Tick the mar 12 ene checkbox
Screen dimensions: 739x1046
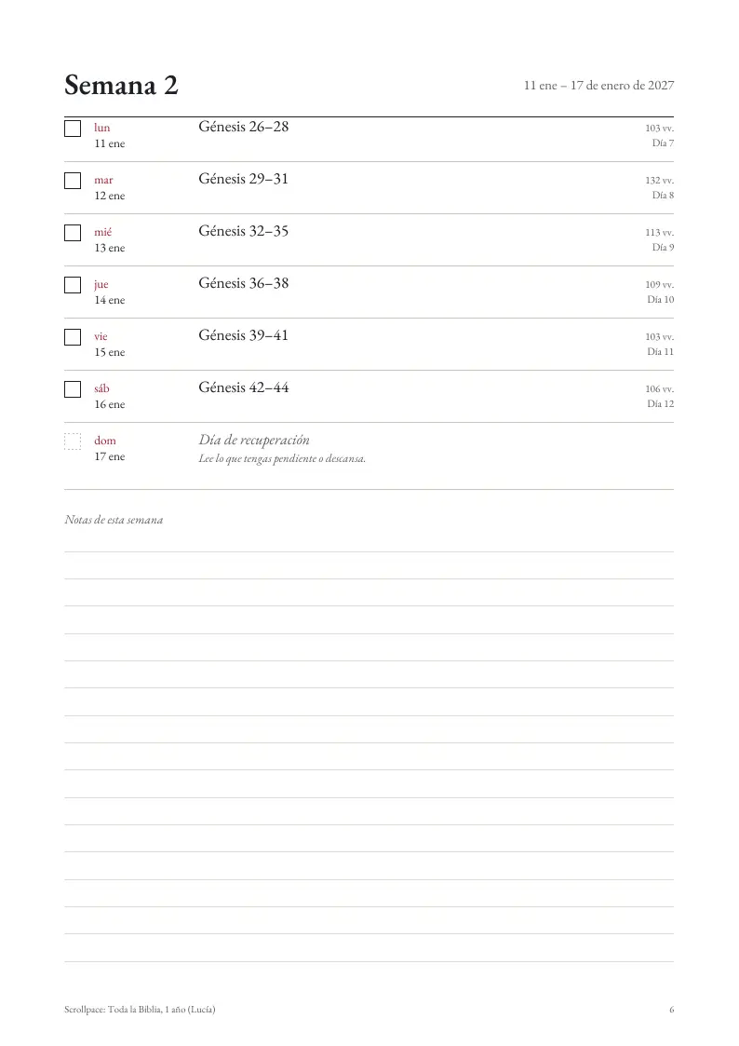[x=73, y=180]
